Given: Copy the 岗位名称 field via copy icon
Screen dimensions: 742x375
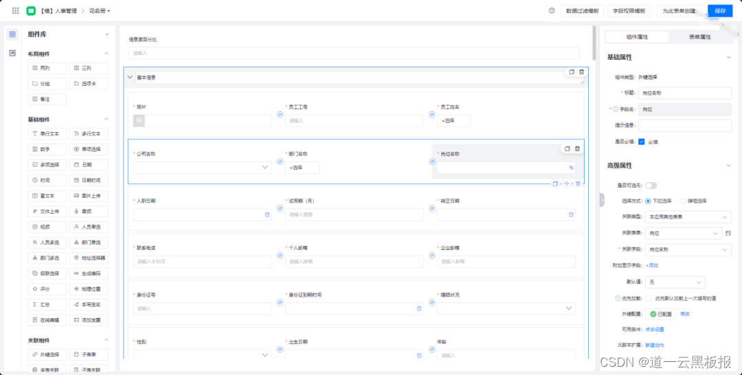Looking at the screenshot, I should pos(567,148).
